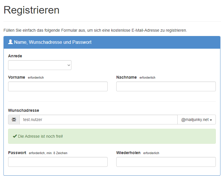Select the Wunschadresse field containing test.nutzer
This screenshot has width=221, height=176.
[x=98, y=120]
